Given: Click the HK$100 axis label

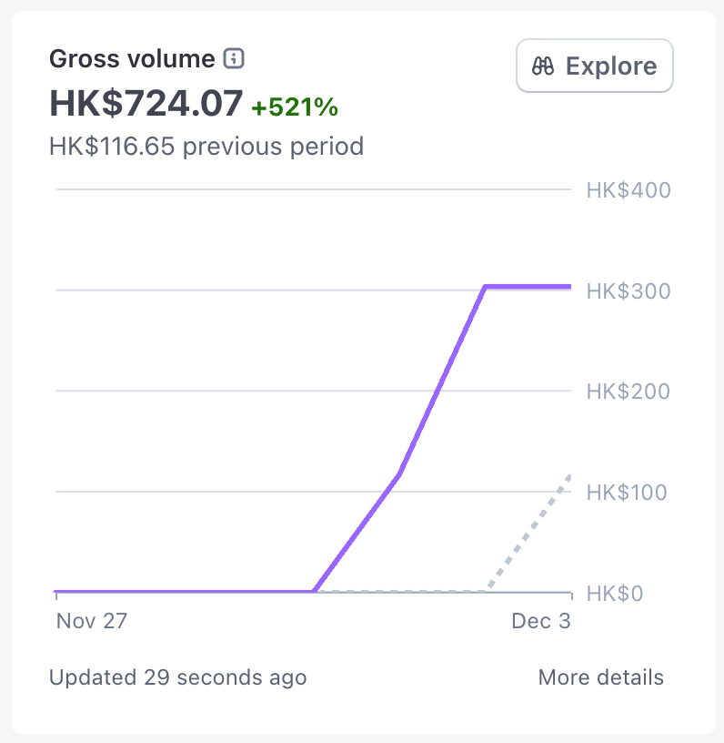Looking at the screenshot, I should tap(628, 493).
